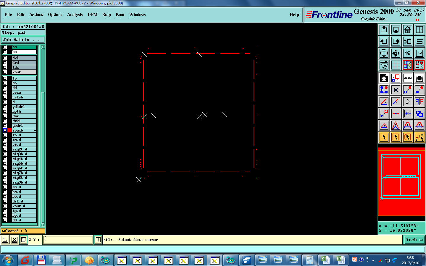The image size is (426, 266).
Task: Select the layer name bo
Action: [x=24, y=52]
